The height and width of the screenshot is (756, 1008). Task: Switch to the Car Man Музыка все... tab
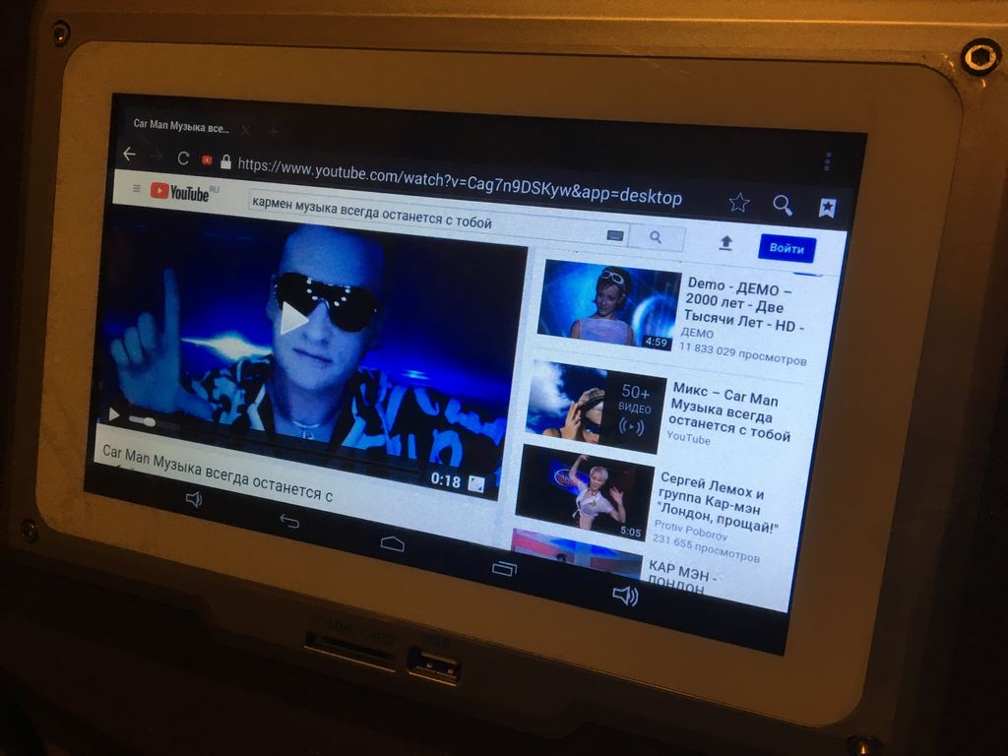(x=181, y=126)
